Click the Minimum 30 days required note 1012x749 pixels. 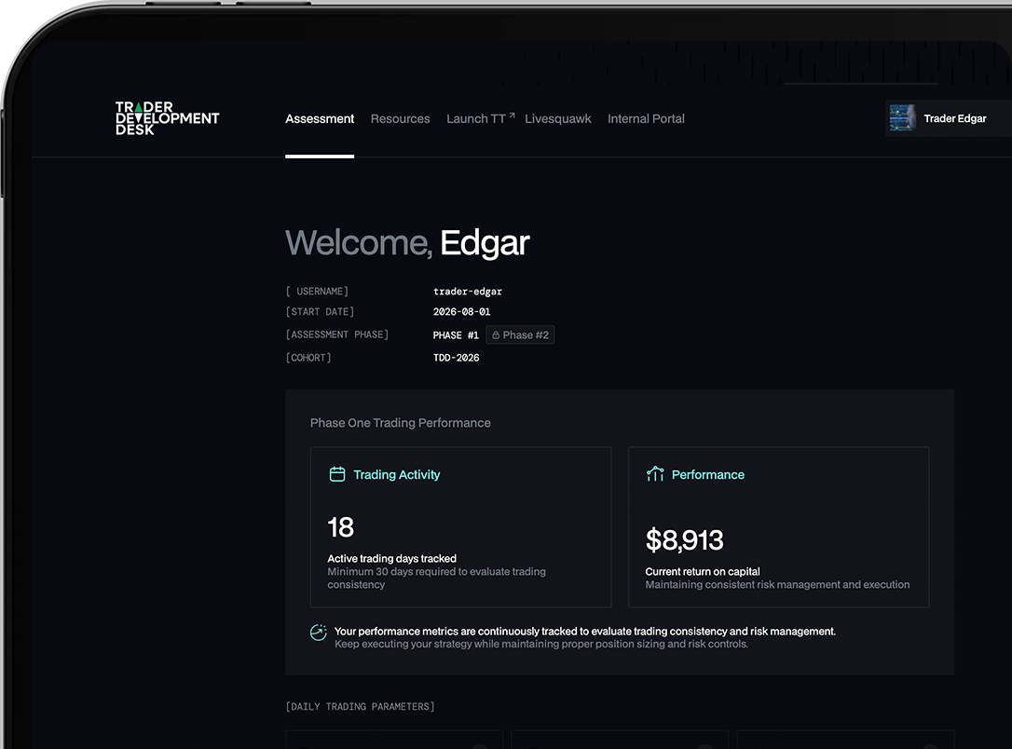pyautogui.click(x=436, y=578)
